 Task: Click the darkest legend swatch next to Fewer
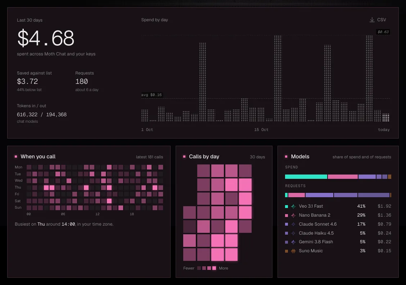pyautogui.click(x=199, y=268)
